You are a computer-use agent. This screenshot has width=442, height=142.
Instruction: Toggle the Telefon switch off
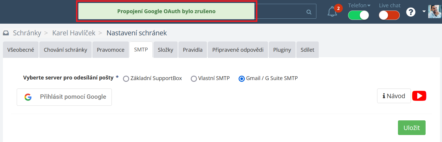358,15
